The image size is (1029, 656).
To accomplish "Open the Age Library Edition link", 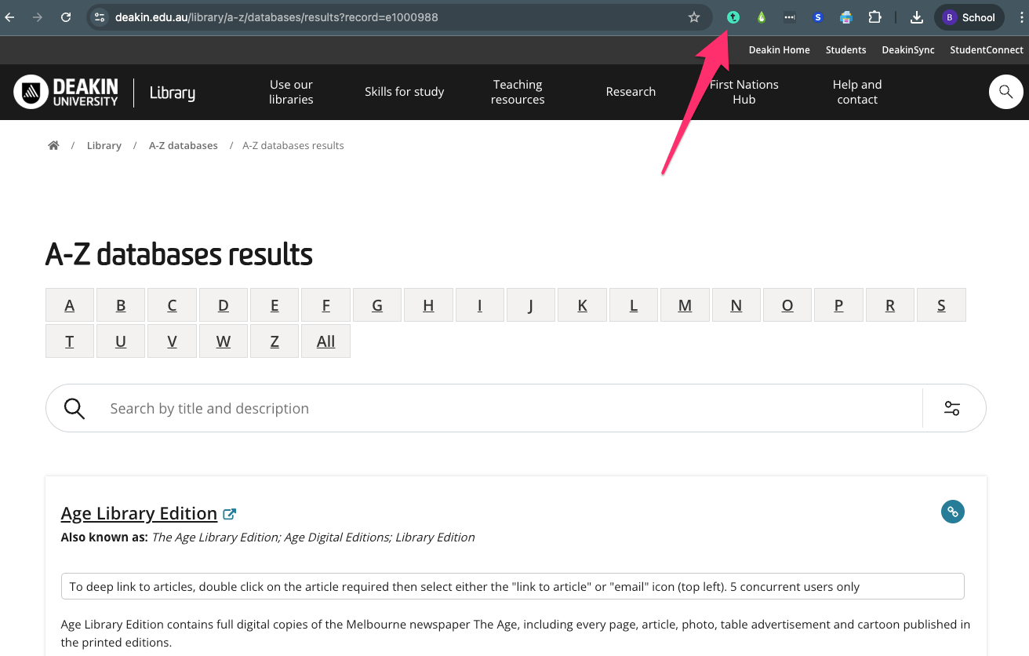I will tap(139, 513).
